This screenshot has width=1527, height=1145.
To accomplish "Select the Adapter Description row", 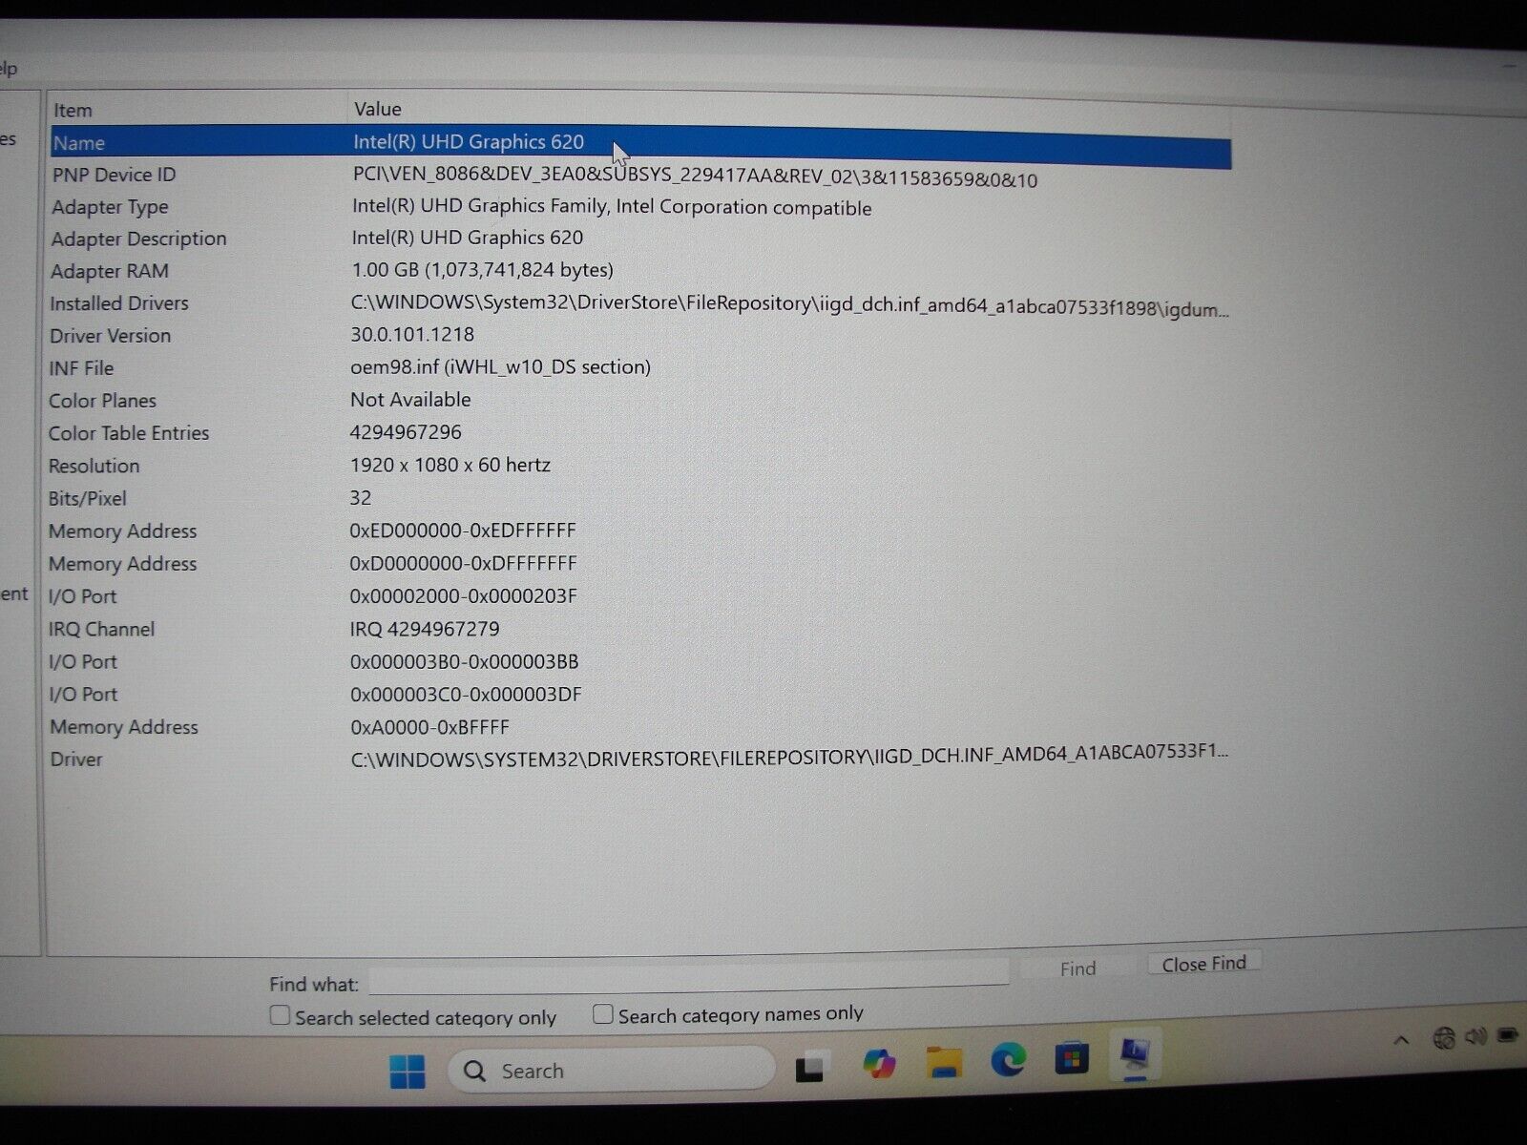I will click(640, 239).
